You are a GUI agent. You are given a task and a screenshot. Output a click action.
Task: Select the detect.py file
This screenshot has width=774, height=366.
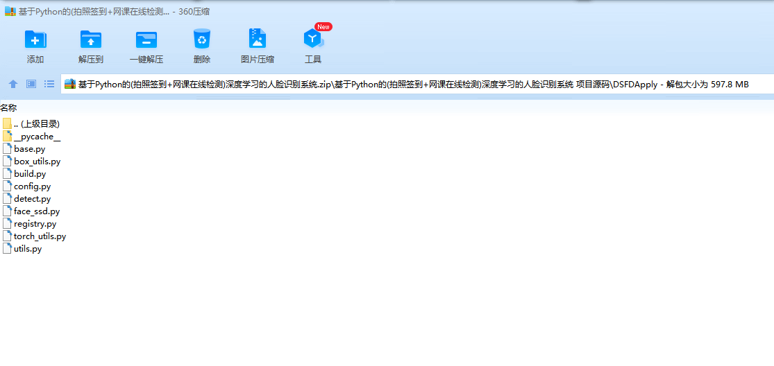click(26, 199)
